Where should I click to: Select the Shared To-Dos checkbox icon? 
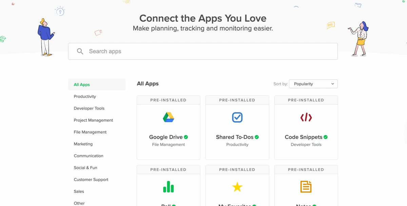click(x=237, y=117)
